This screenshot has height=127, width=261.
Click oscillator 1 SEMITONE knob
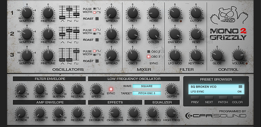coord(27,13)
